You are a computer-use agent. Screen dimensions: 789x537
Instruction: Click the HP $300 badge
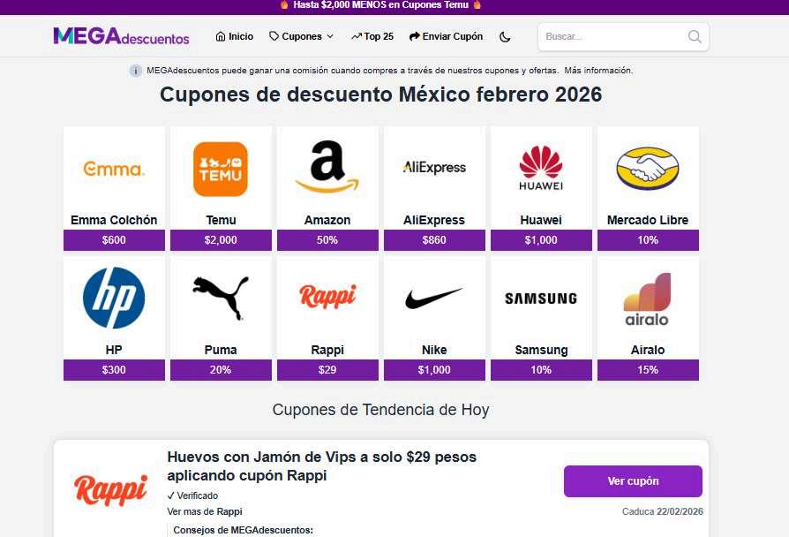pyautogui.click(x=114, y=370)
